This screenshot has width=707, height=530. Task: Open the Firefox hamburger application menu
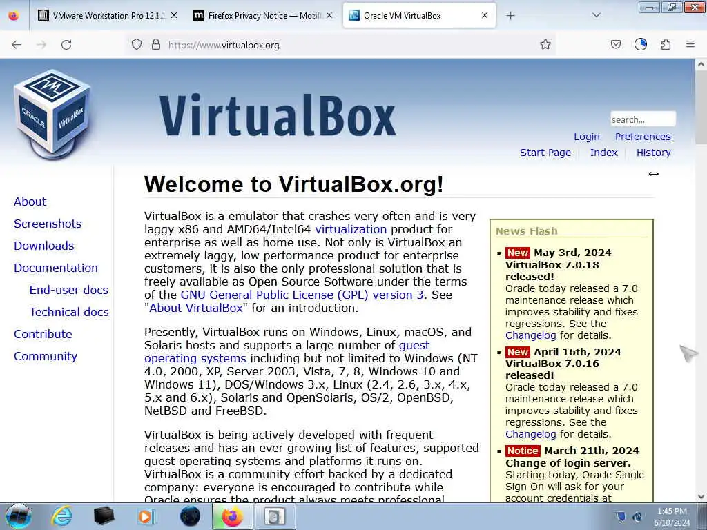click(690, 44)
